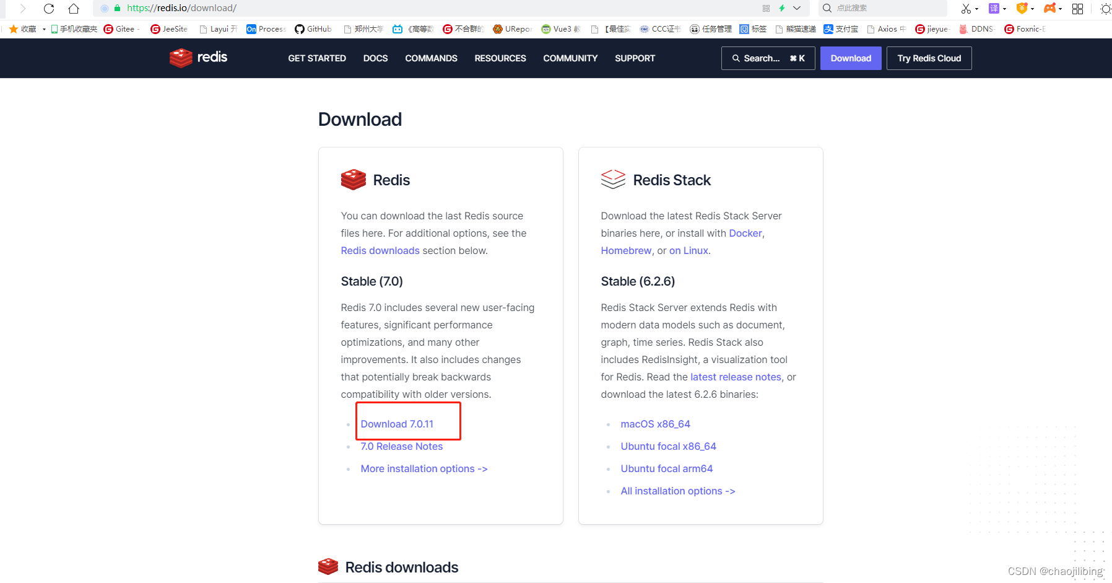Viewport: 1112px width, 583px height.
Task: Go to the browser home page icon
Action: 74,8
